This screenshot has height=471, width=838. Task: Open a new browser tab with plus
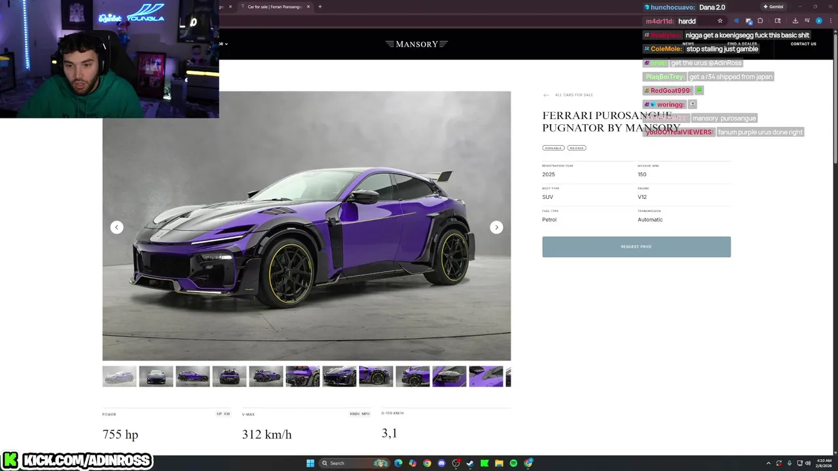[319, 7]
